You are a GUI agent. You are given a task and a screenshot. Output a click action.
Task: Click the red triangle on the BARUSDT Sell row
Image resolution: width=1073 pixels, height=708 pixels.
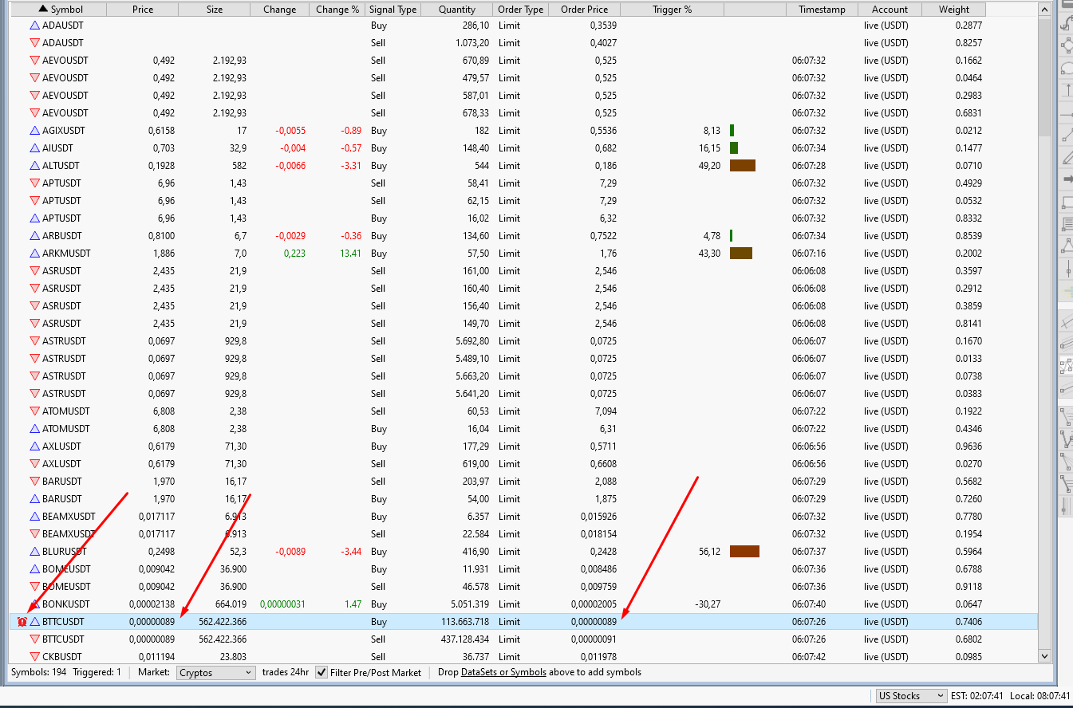click(34, 482)
